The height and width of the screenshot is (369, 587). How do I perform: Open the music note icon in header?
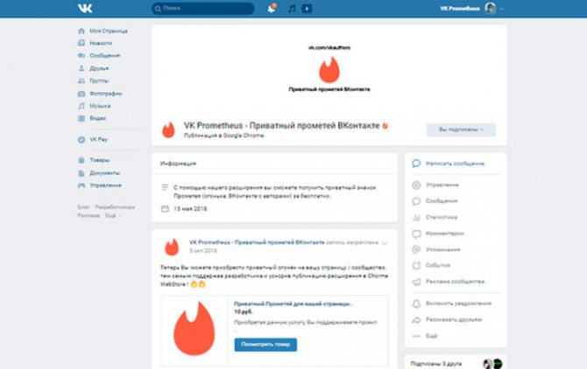pos(292,9)
